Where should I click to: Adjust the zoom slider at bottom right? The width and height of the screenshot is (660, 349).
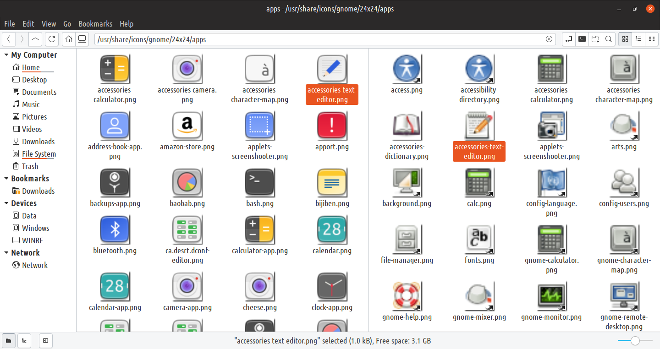pyautogui.click(x=635, y=341)
